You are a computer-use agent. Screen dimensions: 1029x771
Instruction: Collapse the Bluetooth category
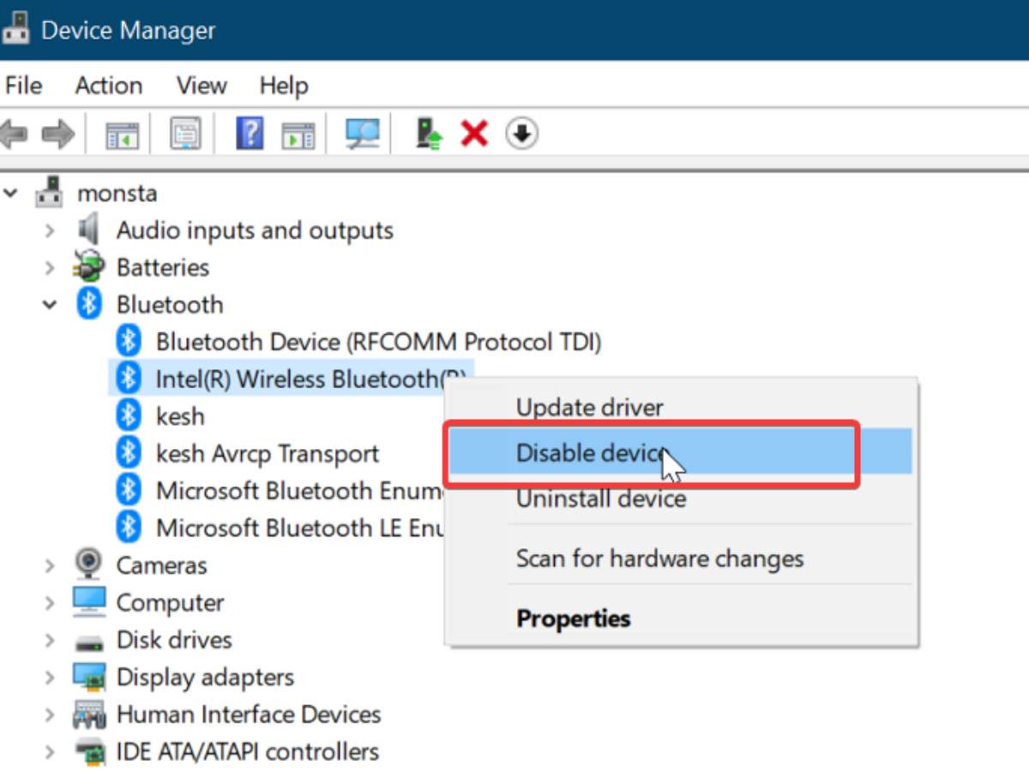pyautogui.click(x=50, y=305)
